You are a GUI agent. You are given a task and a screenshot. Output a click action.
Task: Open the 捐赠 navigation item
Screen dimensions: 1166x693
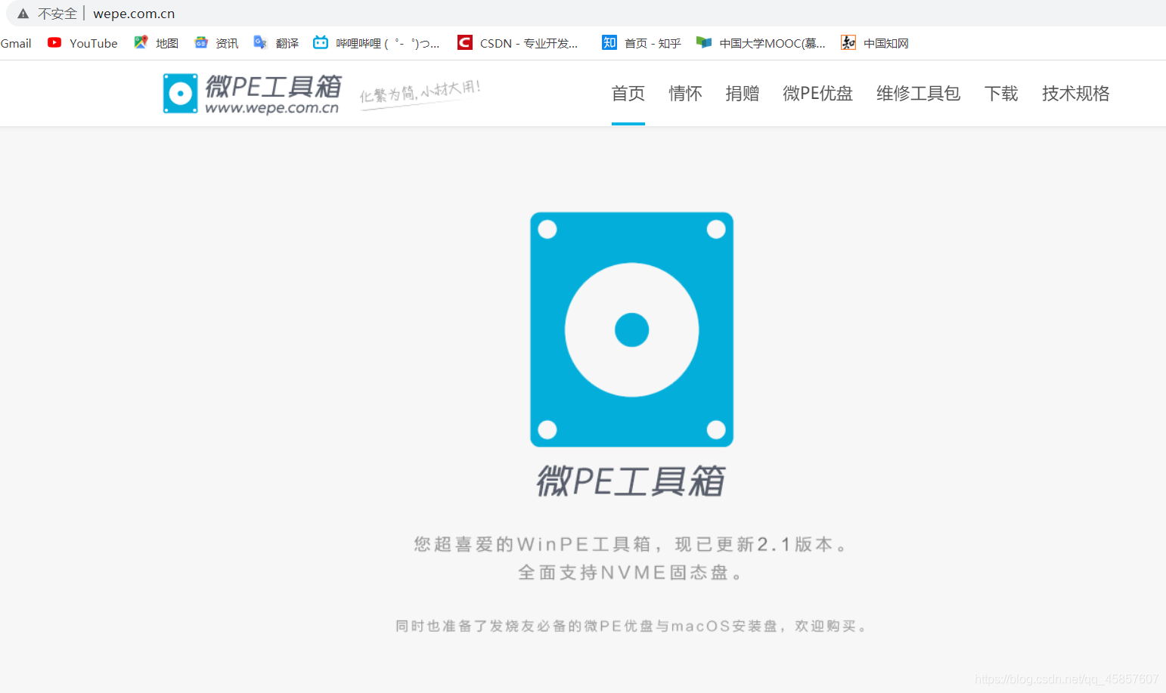[x=743, y=94]
